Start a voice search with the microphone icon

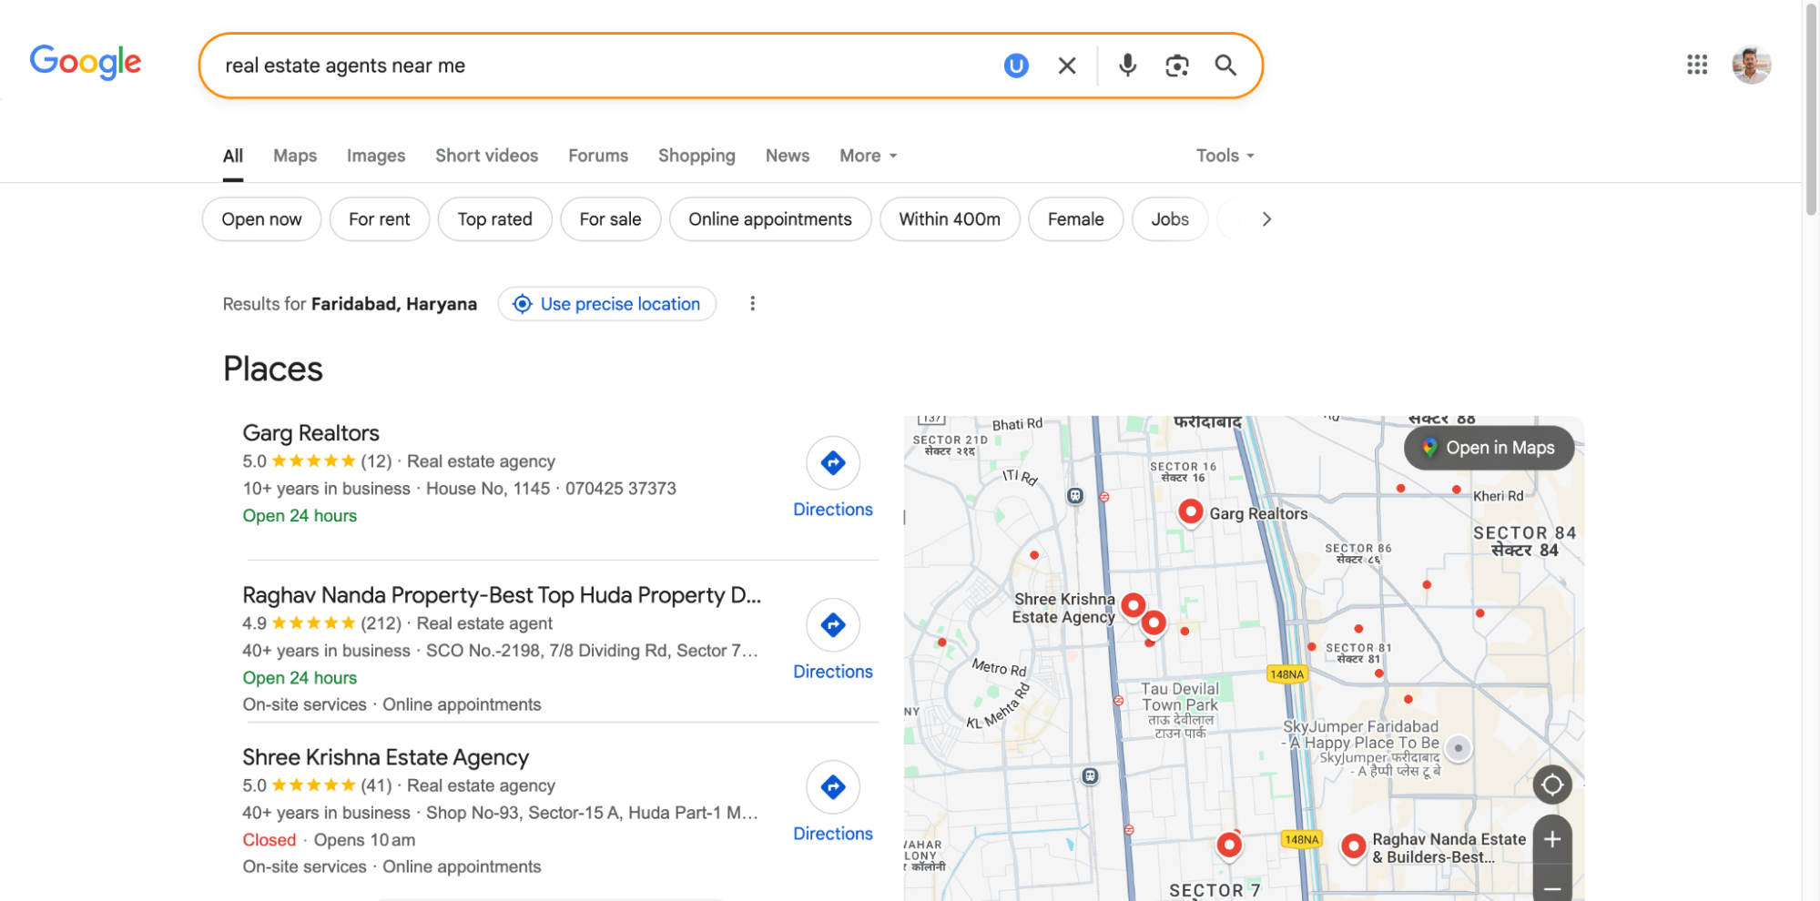(x=1127, y=65)
